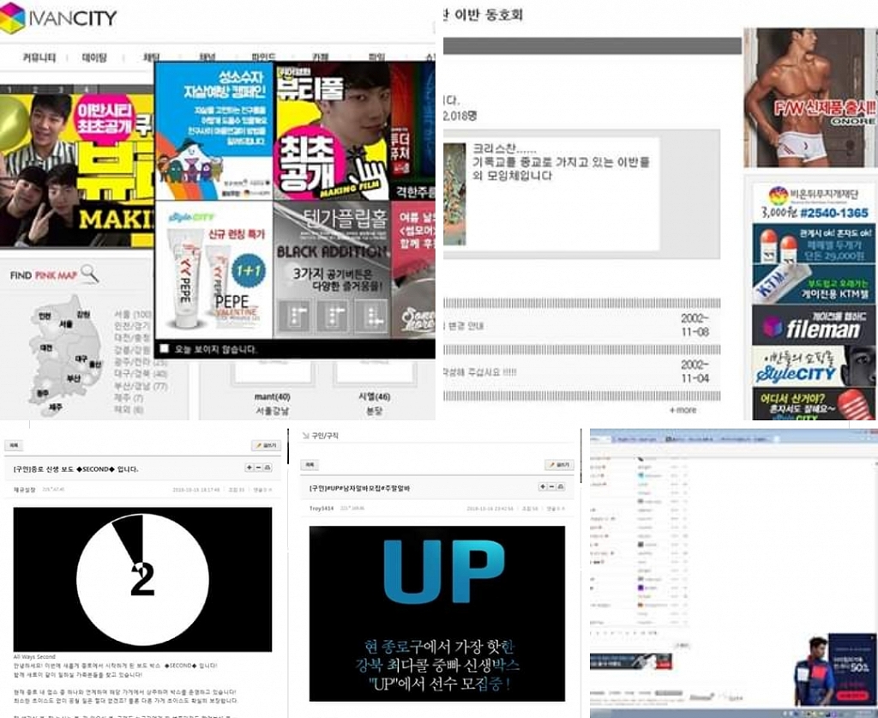878x718 pixels.
Task: Open the ONORE F/W underwear ad banner
Action: (810, 98)
